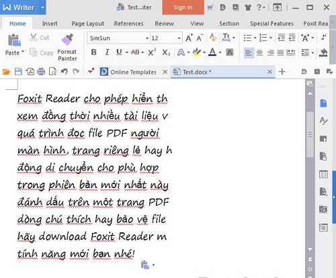This screenshot has width=336, height=278.
Task: Toggle strikethrough AB formatting
Action: [135, 52]
